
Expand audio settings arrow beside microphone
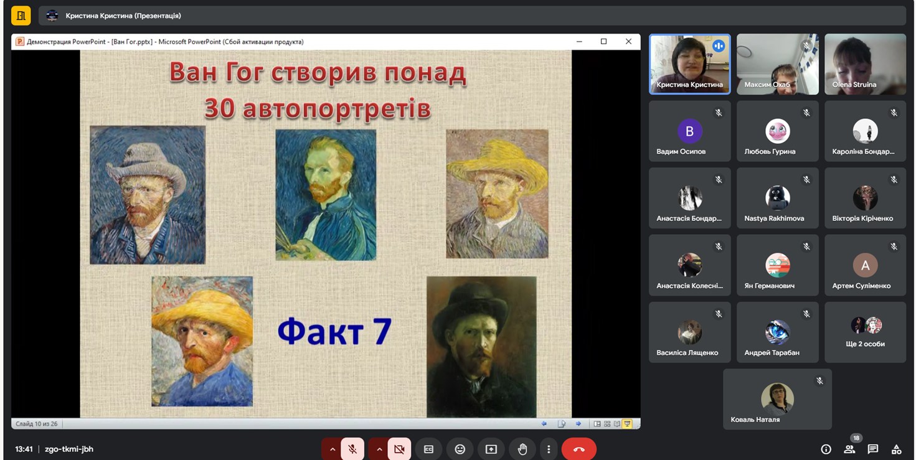tap(332, 449)
